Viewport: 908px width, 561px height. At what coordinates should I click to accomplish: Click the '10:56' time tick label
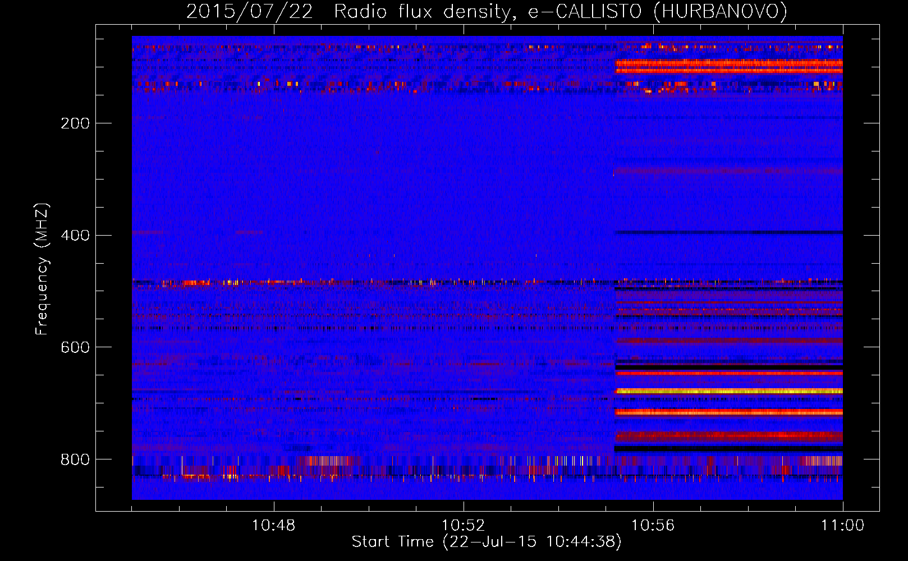[x=653, y=526]
